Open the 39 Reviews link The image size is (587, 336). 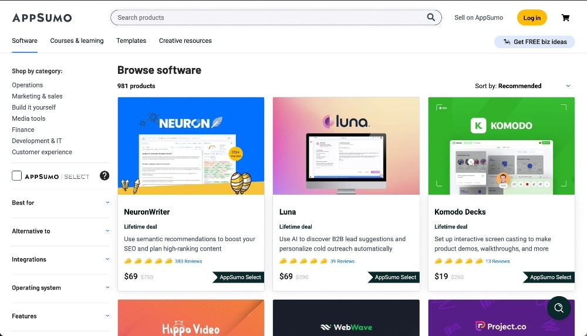(x=342, y=261)
